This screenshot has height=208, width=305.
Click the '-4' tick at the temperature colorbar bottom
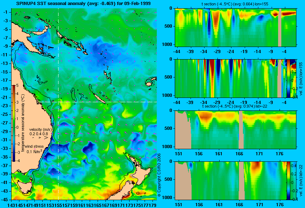click(x=18, y=161)
